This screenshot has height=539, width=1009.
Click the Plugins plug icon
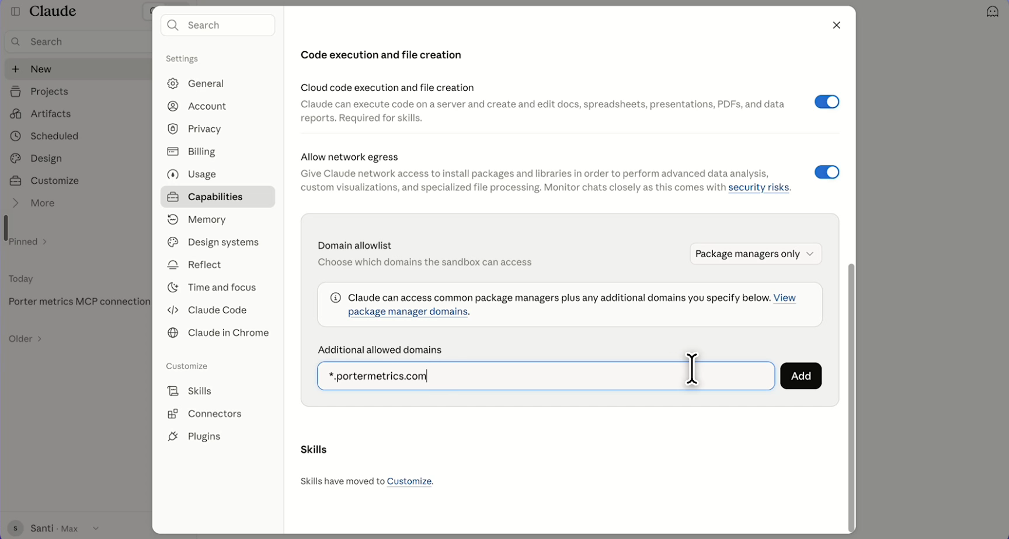[173, 437]
